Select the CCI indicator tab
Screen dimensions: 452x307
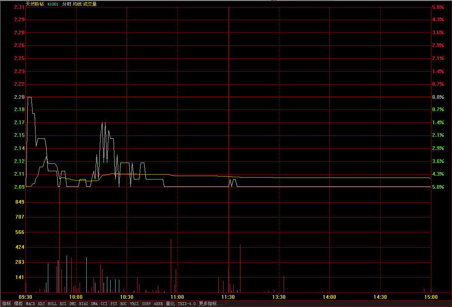point(104,304)
